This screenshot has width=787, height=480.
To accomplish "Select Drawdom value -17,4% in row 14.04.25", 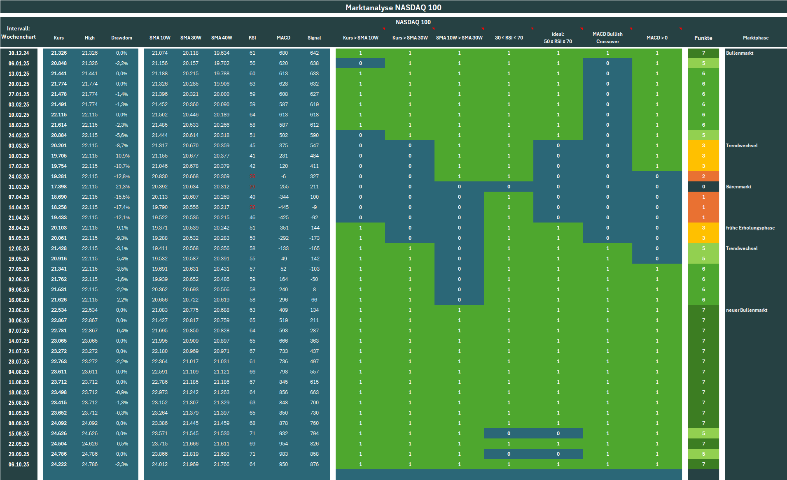I will tap(121, 207).
